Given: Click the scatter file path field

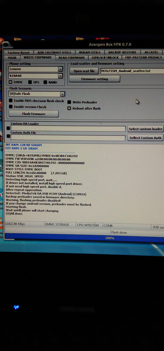Looking at the screenshot, I should click(x=132, y=71).
